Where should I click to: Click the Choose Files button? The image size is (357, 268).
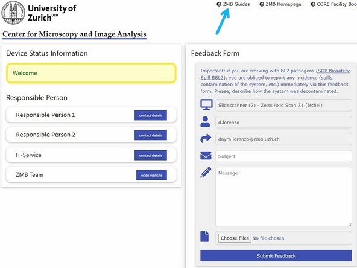point(235,238)
